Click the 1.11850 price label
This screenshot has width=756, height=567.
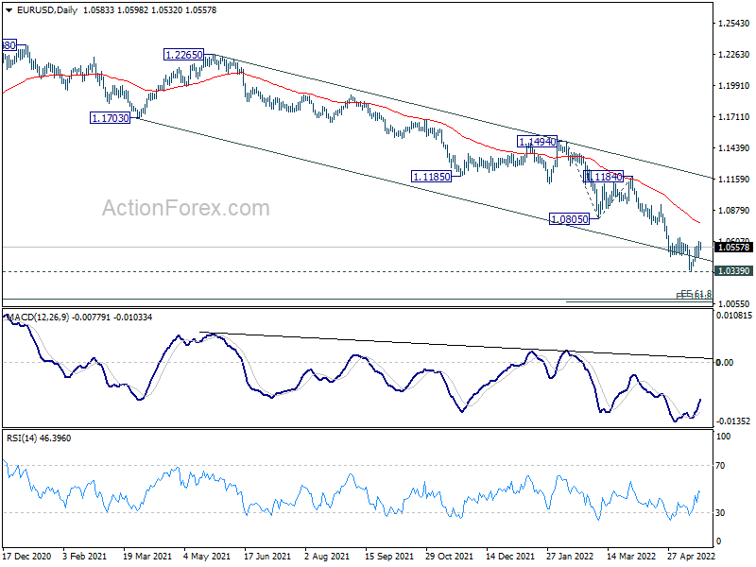pyautogui.click(x=431, y=177)
